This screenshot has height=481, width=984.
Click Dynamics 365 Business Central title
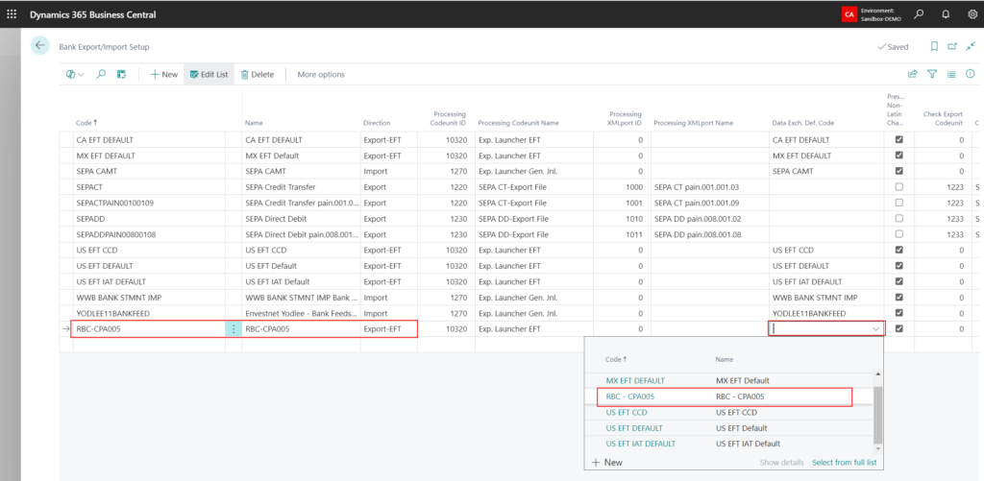(x=93, y=13)
